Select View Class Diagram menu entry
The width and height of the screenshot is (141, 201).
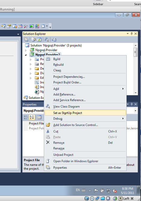pos(85,106)
